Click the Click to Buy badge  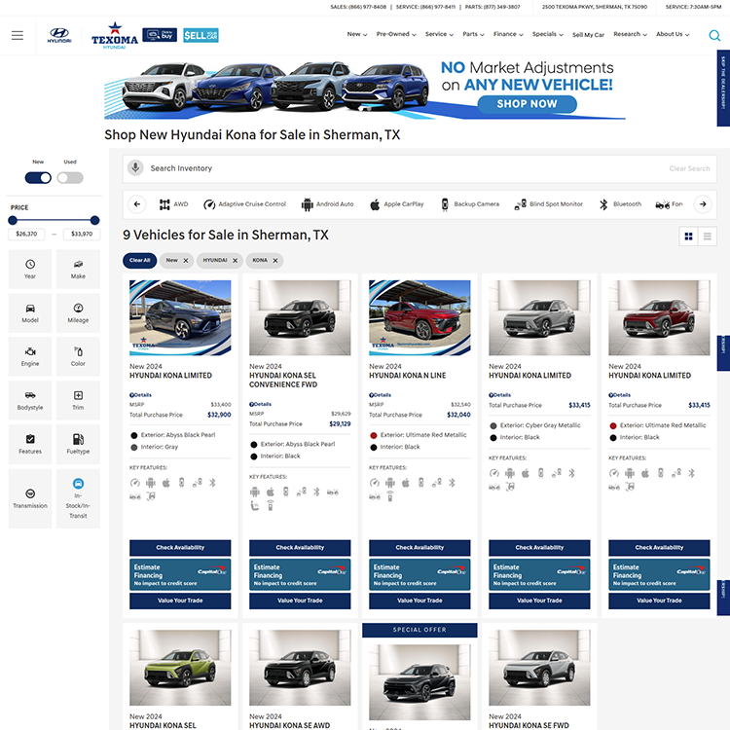click(160, 35)
